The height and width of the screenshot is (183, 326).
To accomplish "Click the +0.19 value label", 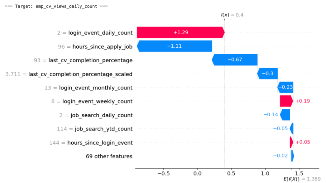I will click(x=302, y=101).
